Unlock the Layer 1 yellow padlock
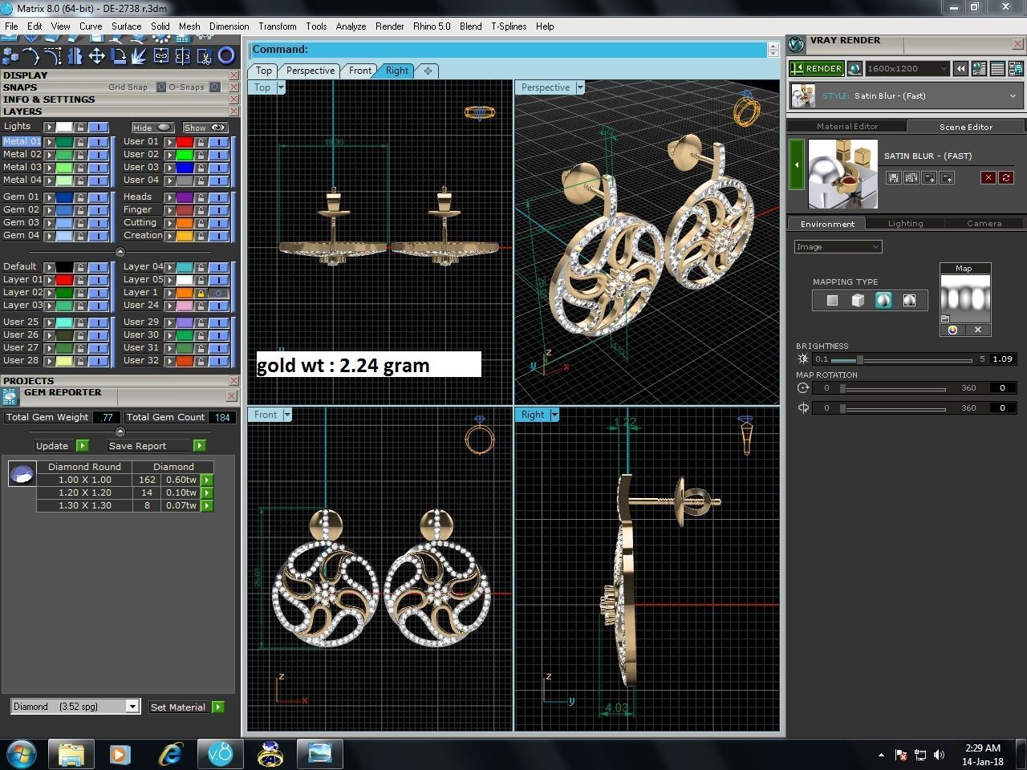1027x770 pixels. pos(201,293)
